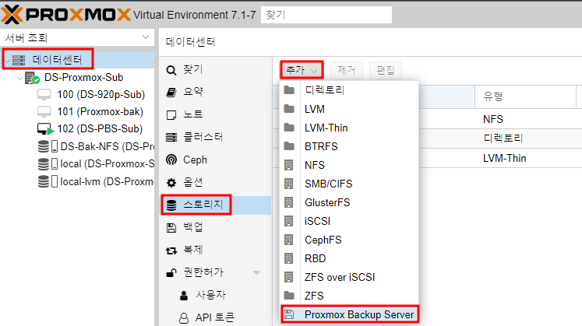Collapse the 데이터센터 tree node
Viewport: 582px width, 326px height.
point(8,60)
